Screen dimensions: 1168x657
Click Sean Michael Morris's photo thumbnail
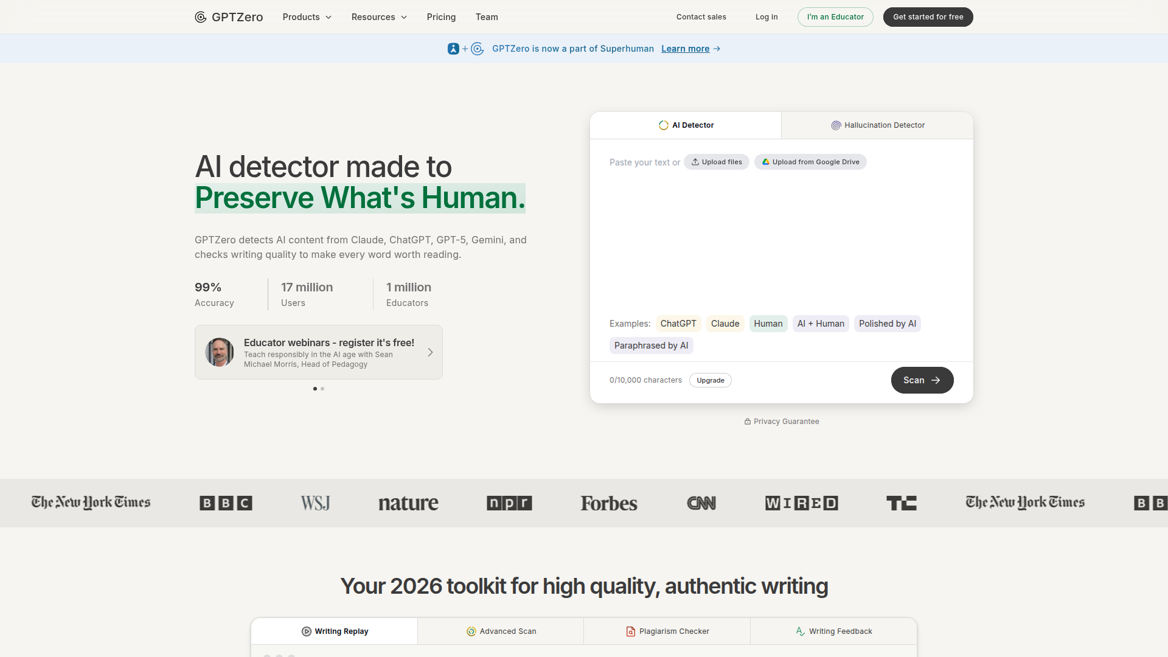pos(220,352)
